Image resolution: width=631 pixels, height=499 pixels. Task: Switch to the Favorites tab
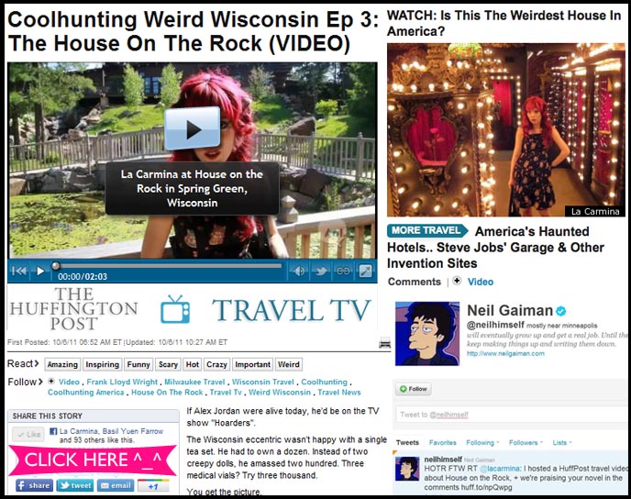click(x=442, y=443)
